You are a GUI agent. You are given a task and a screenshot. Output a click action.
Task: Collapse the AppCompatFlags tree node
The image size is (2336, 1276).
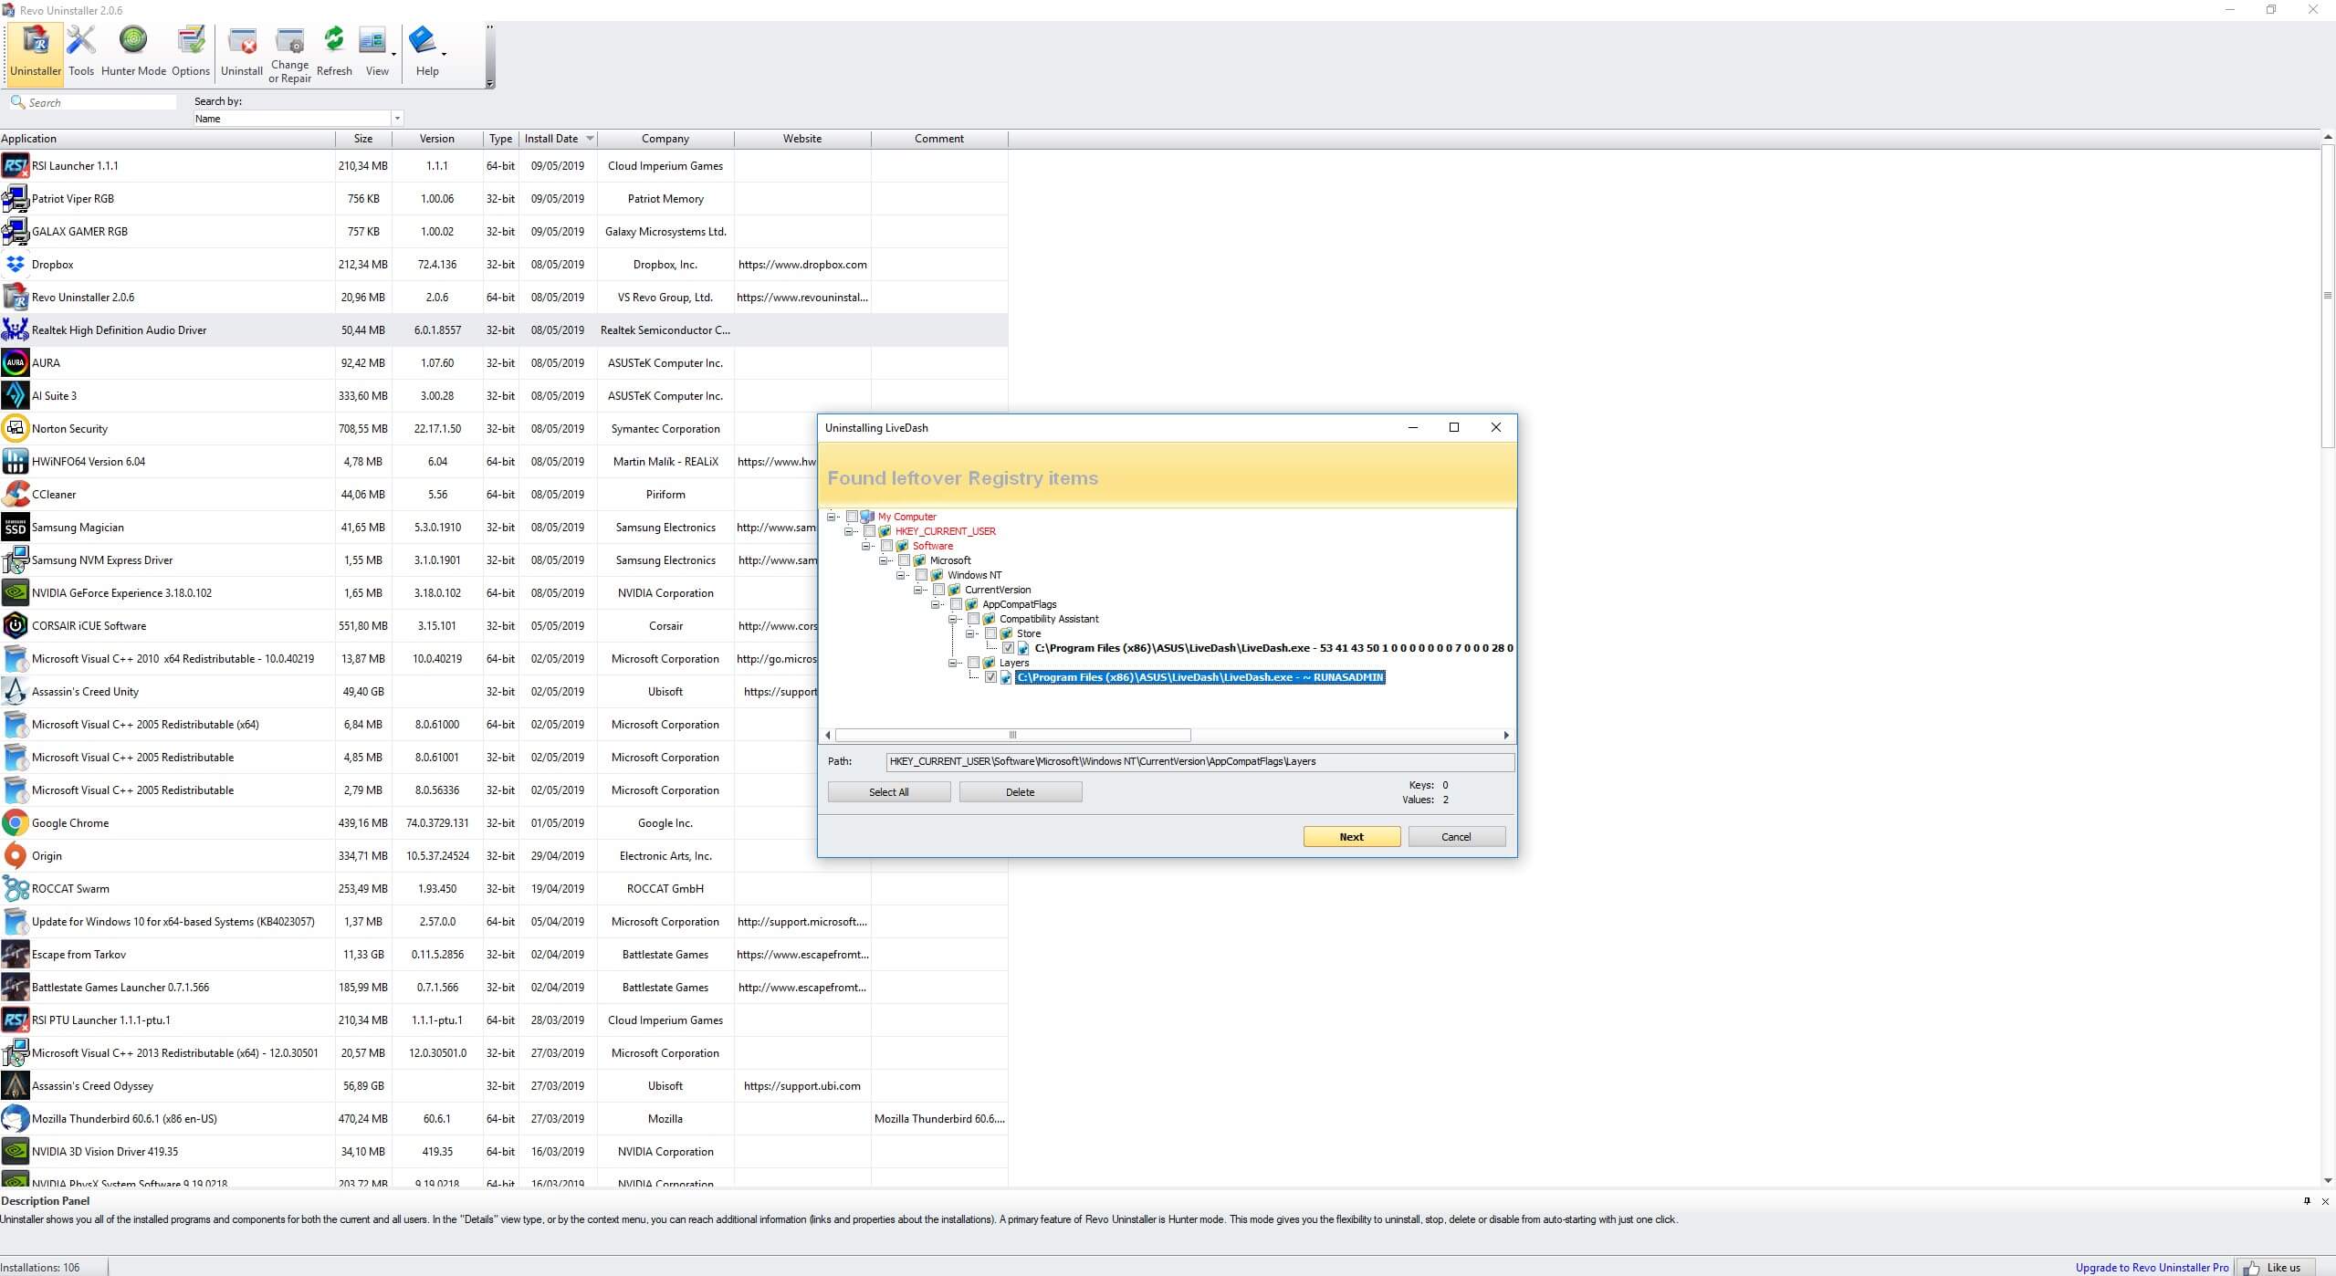936,604
